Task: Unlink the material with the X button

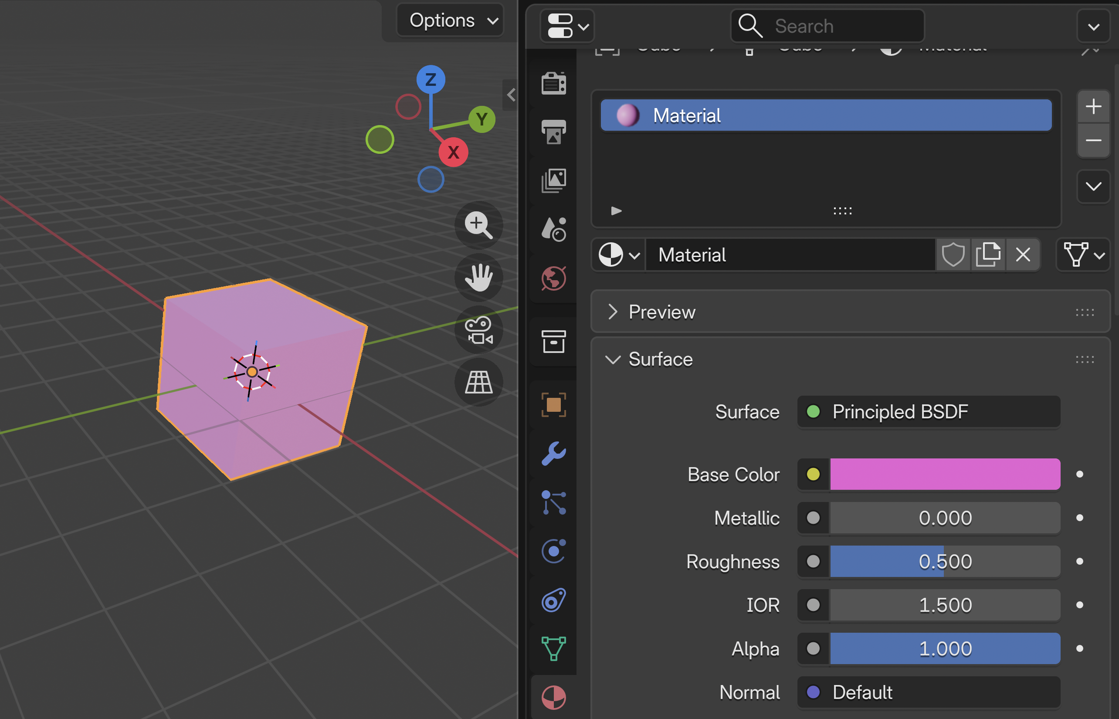Action: point(1023,255)
